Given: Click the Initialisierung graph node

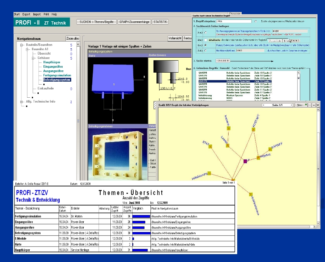Looking at the screenshot, I should pos(209,173).
